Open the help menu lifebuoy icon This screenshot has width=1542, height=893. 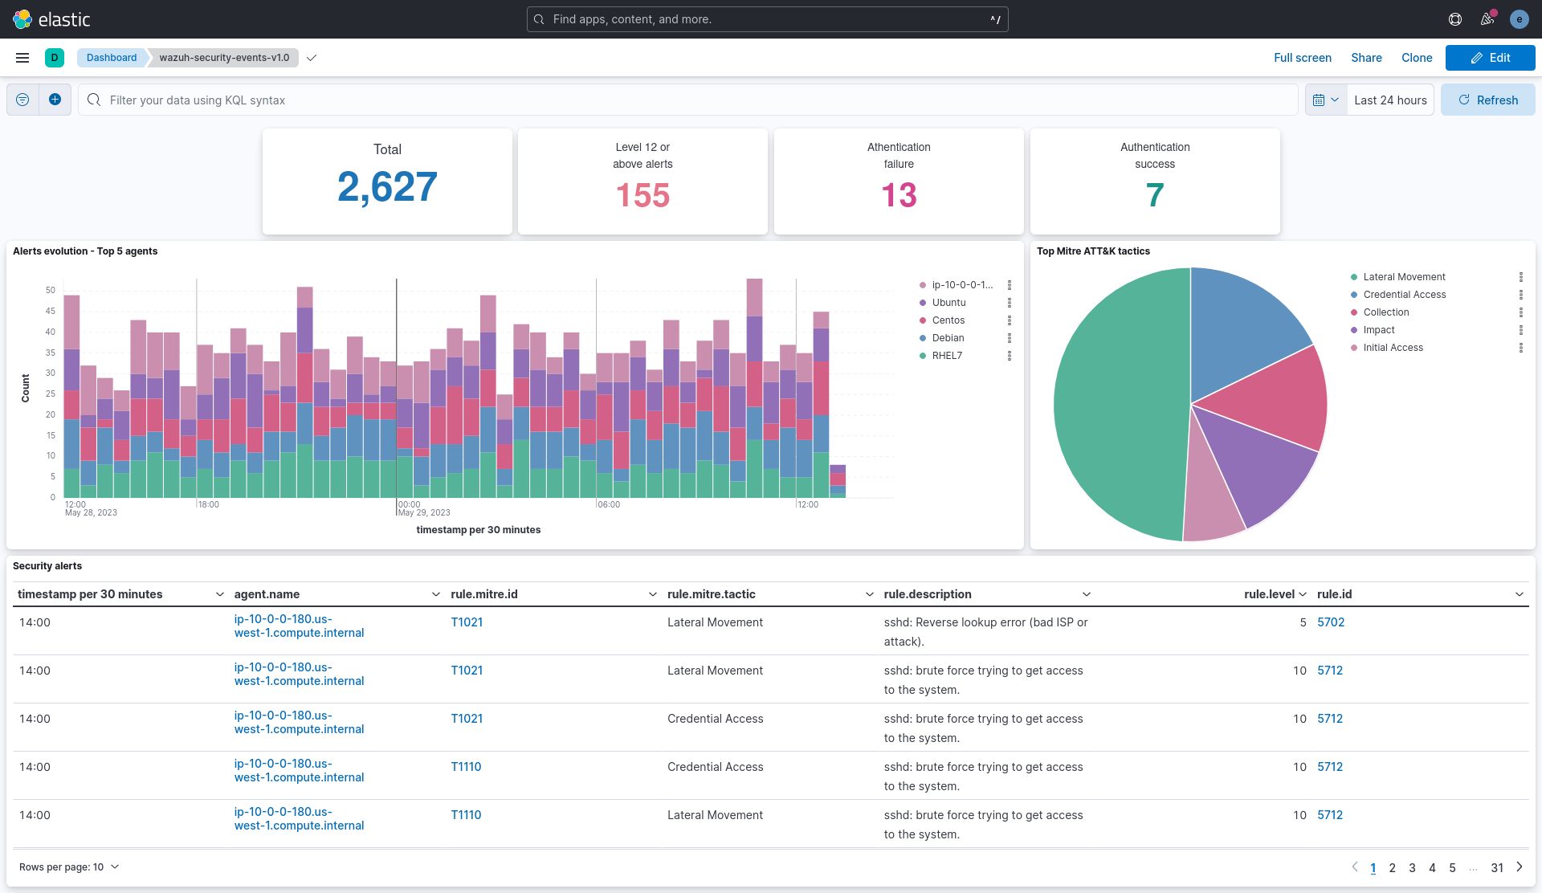point(1454,19)
